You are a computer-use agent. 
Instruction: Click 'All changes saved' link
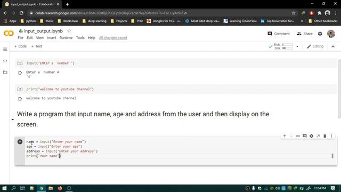pyautogui.click(x=113, y=38)
